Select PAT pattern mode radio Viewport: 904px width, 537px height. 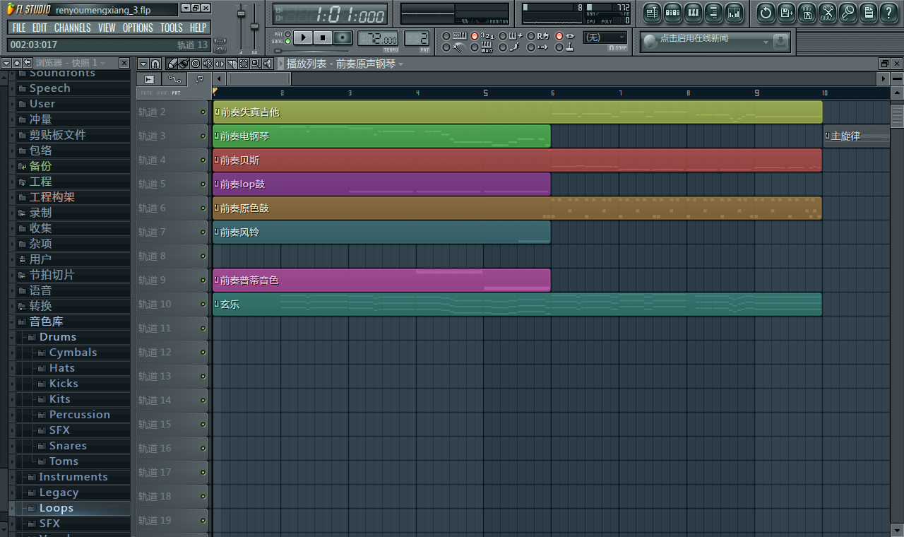pos(287,34)
